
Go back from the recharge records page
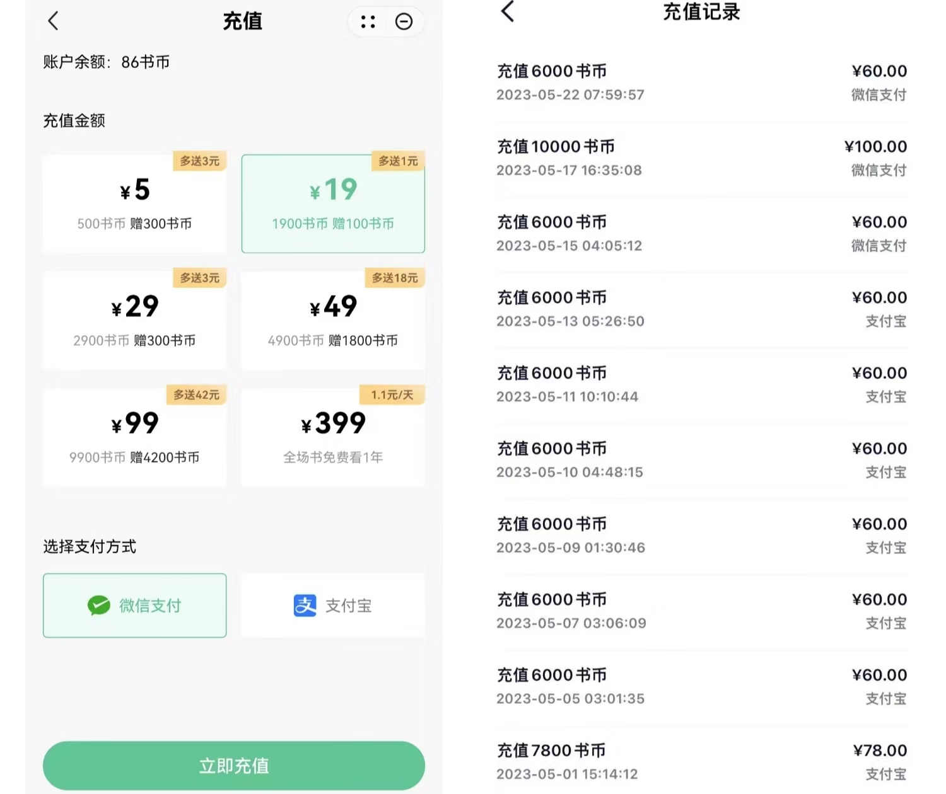508,12
